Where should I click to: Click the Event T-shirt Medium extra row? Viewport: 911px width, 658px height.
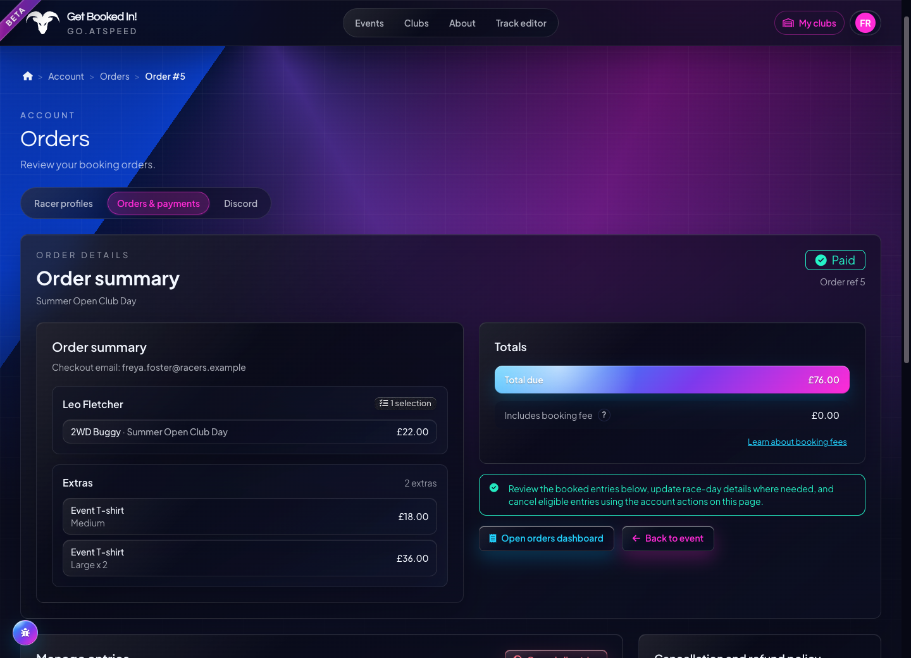click(250, 516)
